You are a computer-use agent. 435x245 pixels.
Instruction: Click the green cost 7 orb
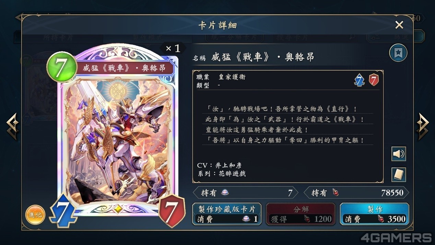62,67
